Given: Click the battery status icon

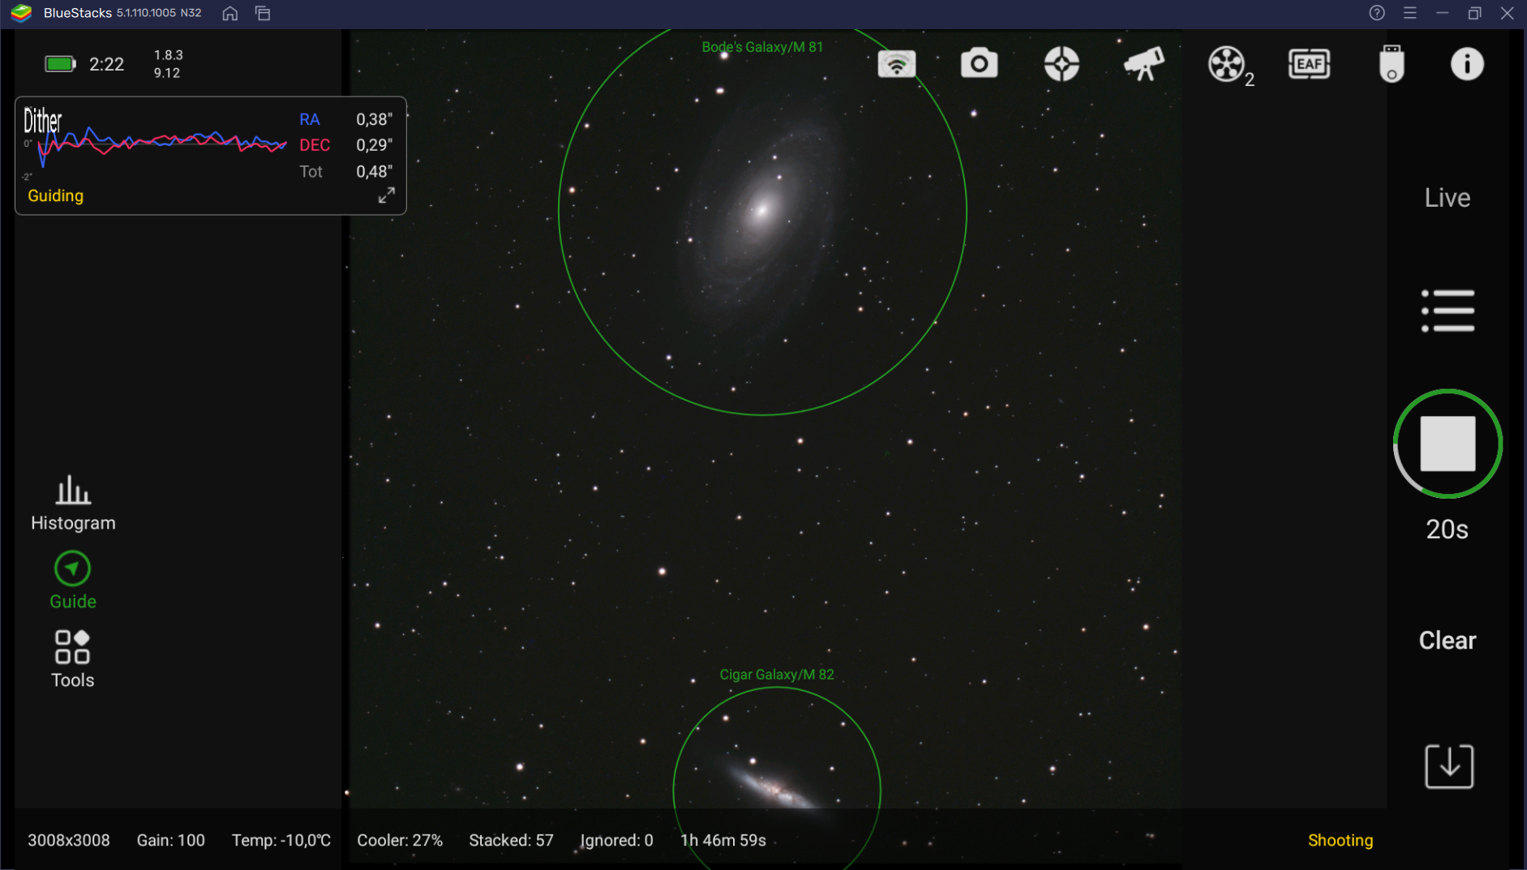Looking at the screenshot, I should pos(60,64).
